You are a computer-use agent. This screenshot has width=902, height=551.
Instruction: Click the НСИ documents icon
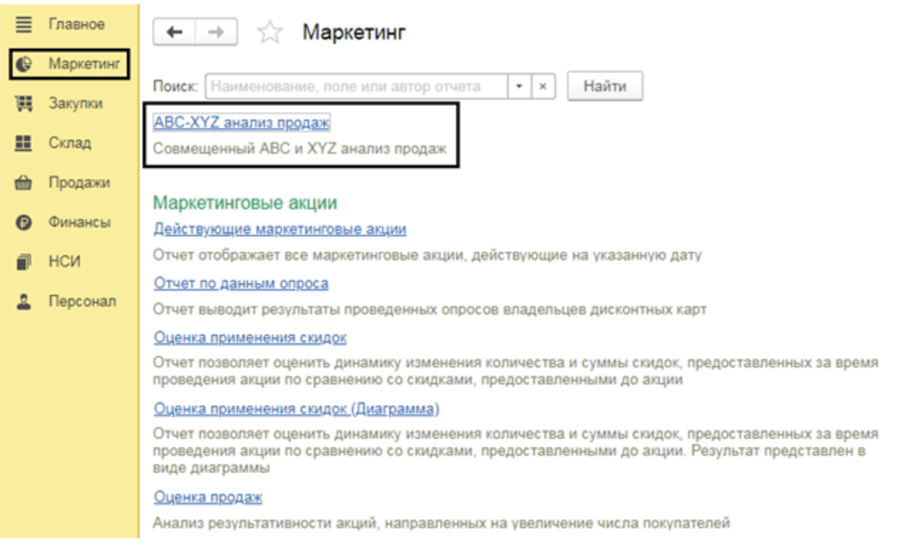(24, 262)
